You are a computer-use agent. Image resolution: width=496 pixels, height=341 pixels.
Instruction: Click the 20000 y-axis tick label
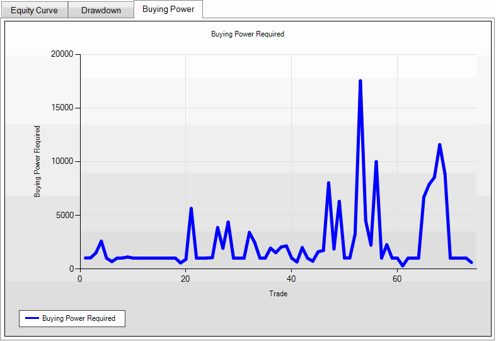[x=62, y=54]
